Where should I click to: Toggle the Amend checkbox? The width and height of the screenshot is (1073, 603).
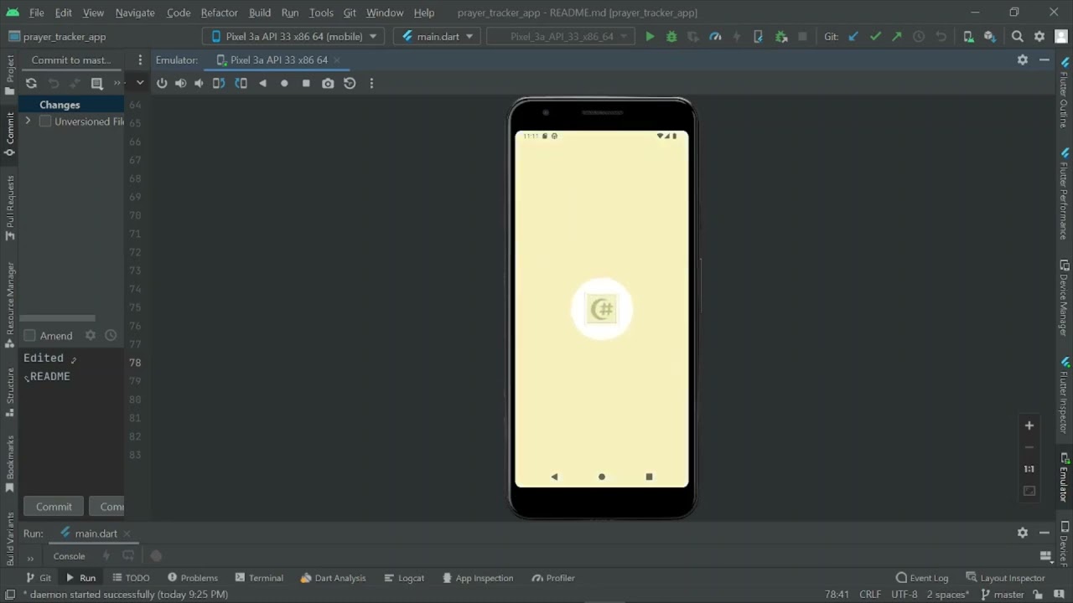pos(30,336)
